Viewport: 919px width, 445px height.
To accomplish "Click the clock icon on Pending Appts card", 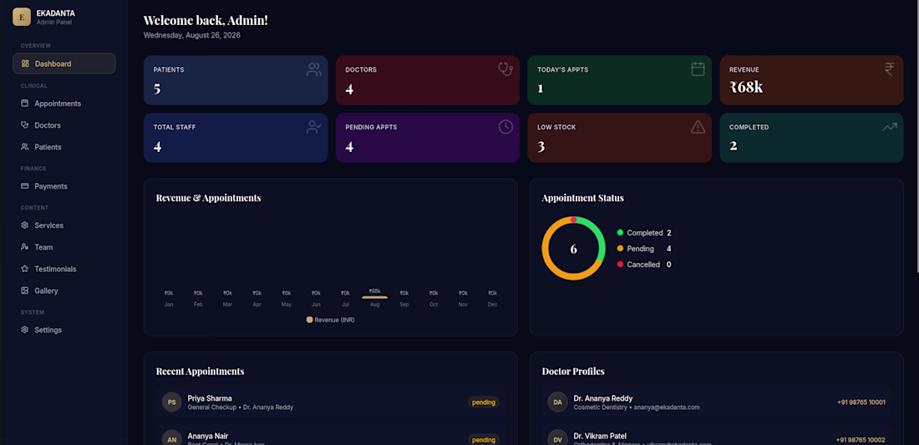I will [505, 126].
